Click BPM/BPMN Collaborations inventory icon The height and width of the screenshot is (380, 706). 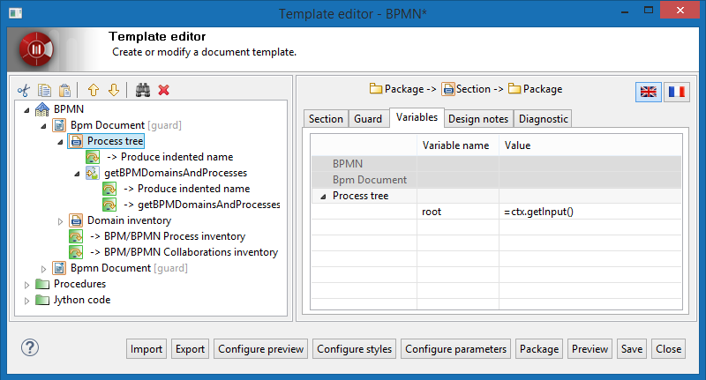(76, 252)
